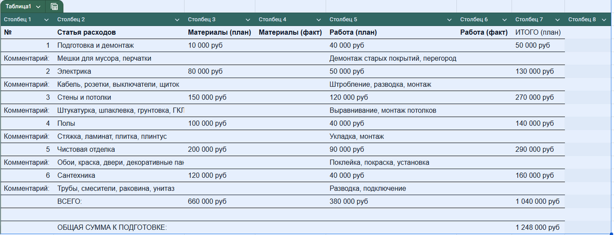Select 'Штробление, разводка, монтаж' cell
This screenshot has width=614, height=235.
[x=391, y=84]
